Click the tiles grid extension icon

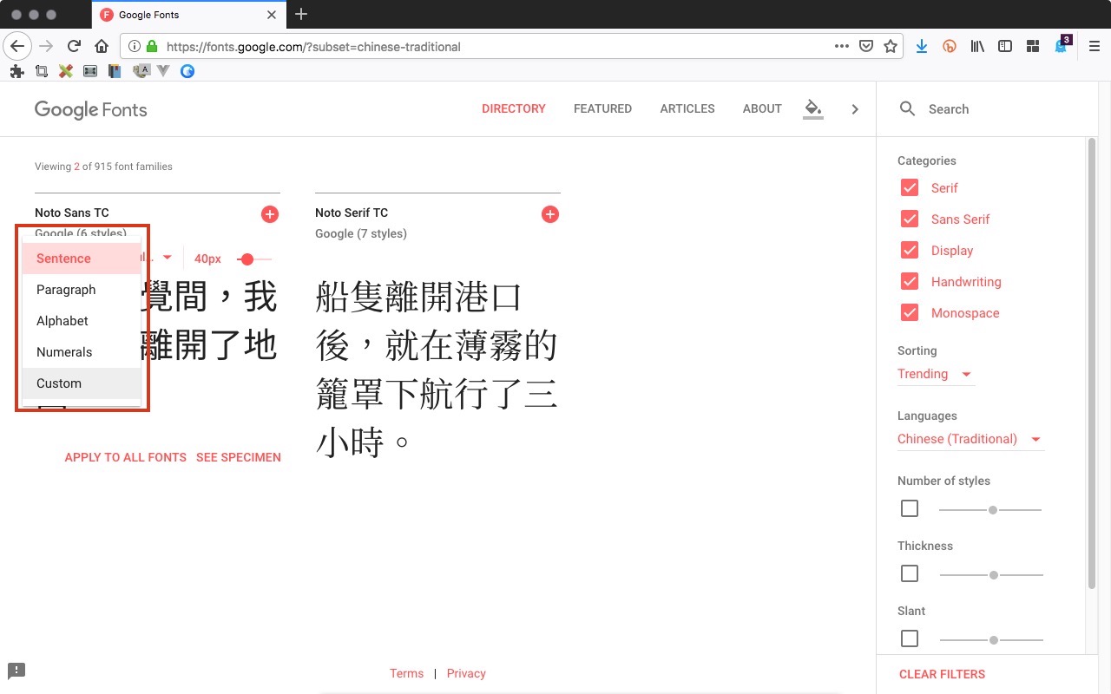1033,46
